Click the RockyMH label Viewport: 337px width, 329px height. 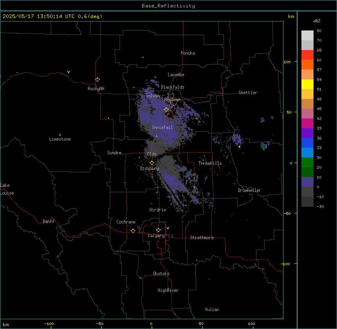pyautogui.click(x=96, y=89)
